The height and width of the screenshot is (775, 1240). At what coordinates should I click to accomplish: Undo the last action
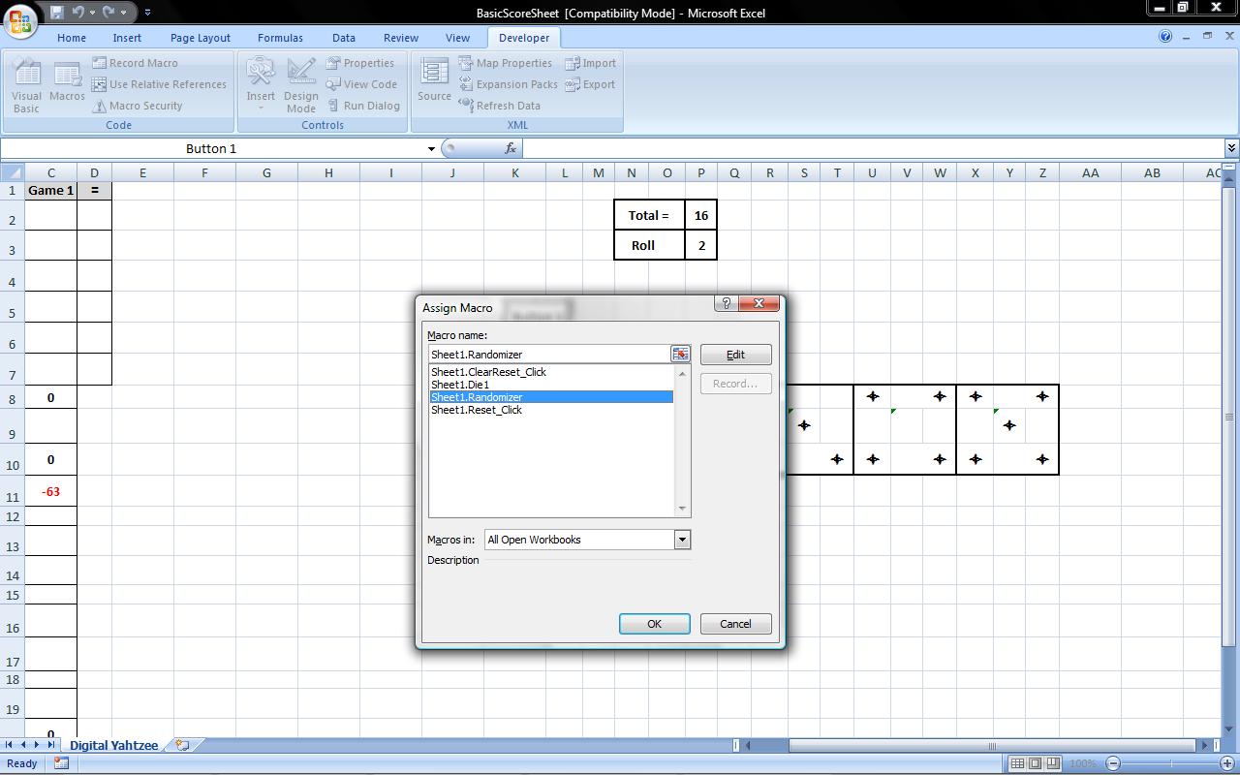pyautogui.click(x=79, y=13)
